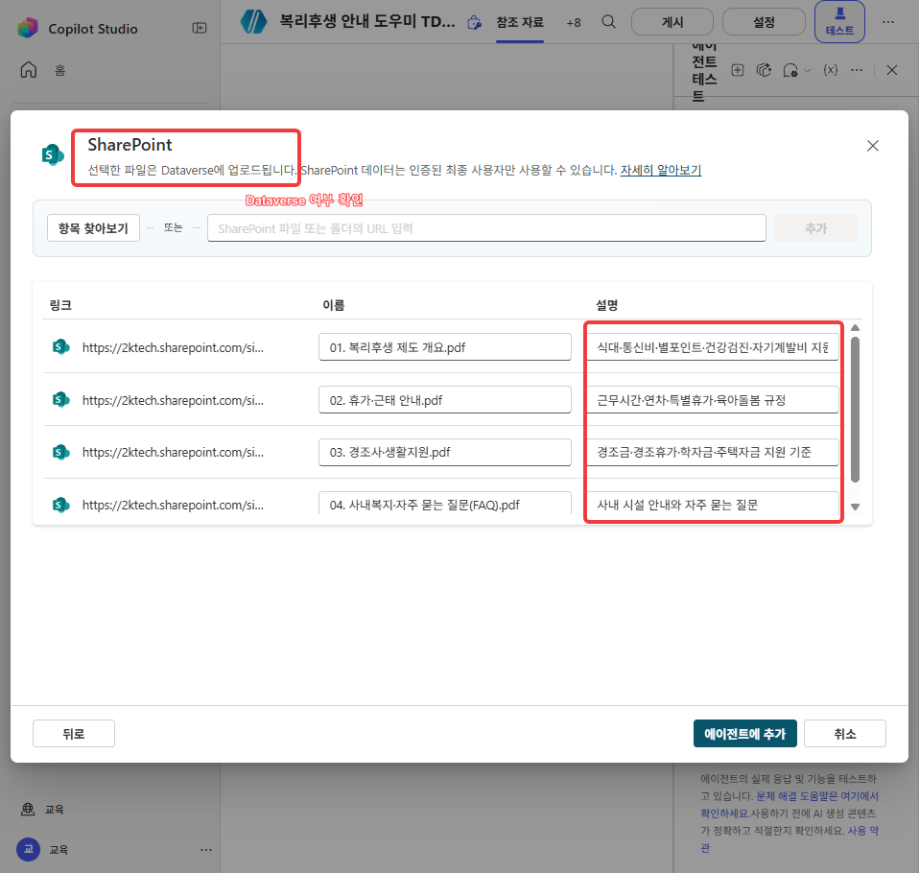919x873 pixels.
Task: Click the 취소 cancel button
Action: pos(844,734)
